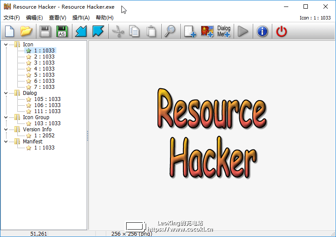The width and height of the screenshot is (336, 237).
Task: Open the 帮助(H) menu
Action: tap(104, 18)
